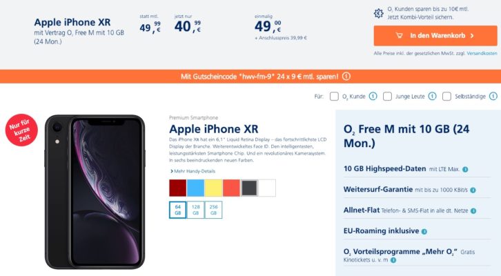
Task: Click info icon next to Junge Leute
Action: pyautogui.click(x=432, y=96)
